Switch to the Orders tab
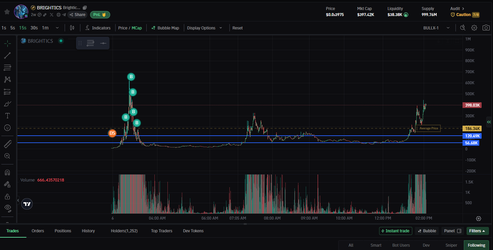The image size is (493, 250). pyautogui.click(x=38, y=231)
